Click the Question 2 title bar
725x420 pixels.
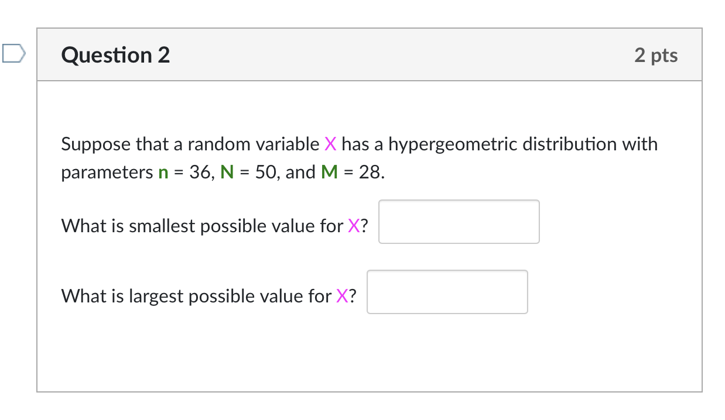[x=369, y=54]
